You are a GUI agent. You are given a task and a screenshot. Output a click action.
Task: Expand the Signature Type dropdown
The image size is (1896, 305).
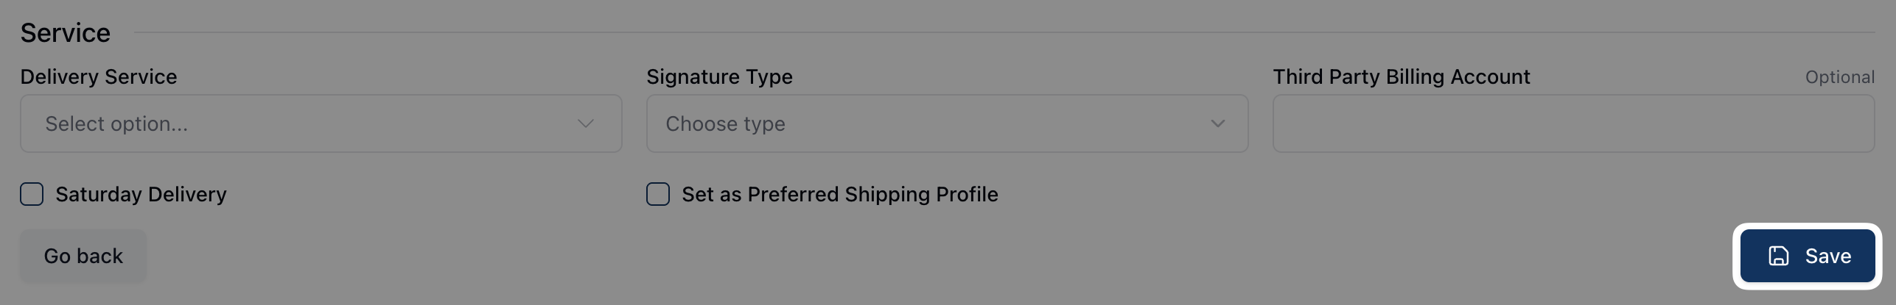(946, 123)
